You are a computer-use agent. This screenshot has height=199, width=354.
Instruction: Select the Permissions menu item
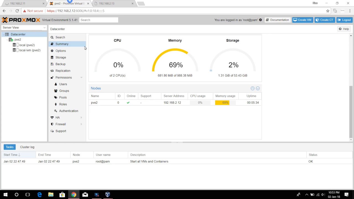[67, 78]
